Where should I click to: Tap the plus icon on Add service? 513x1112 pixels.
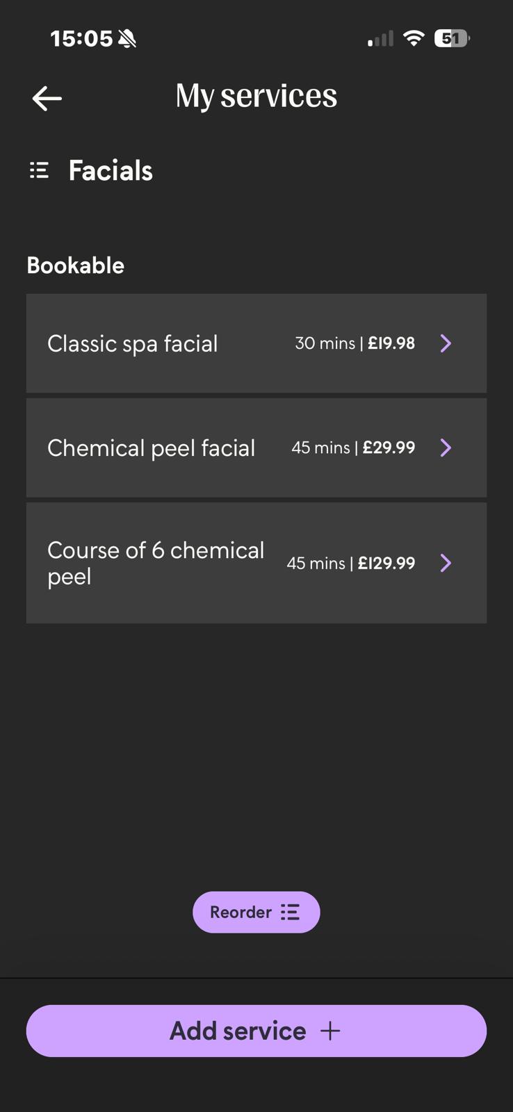click(x=330, y=1031)
